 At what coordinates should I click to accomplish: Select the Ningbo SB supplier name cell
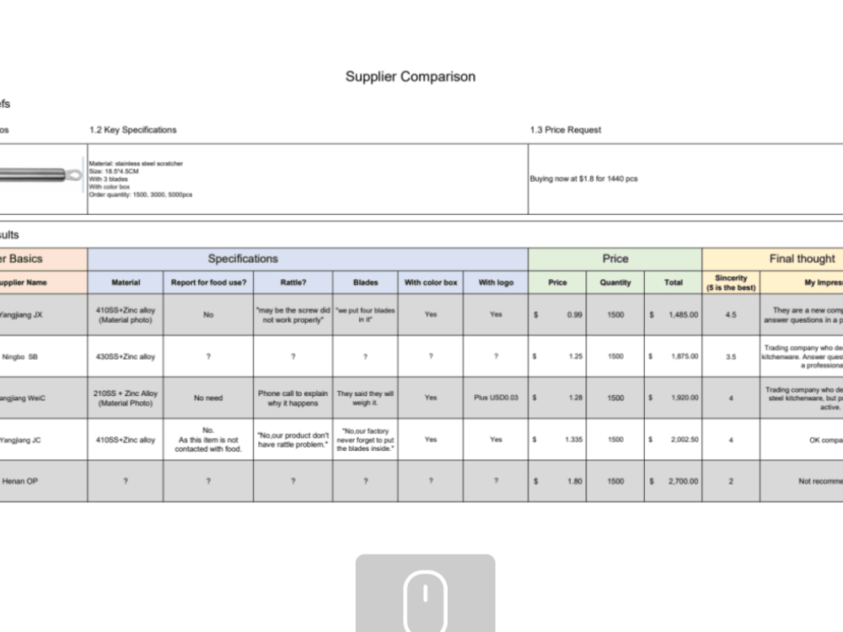point(43,356)
